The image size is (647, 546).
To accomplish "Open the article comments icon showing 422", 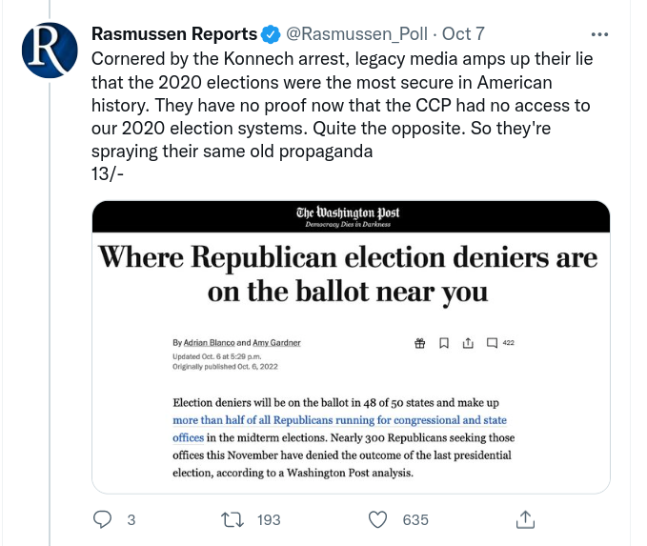I will (x=492, y=343).
